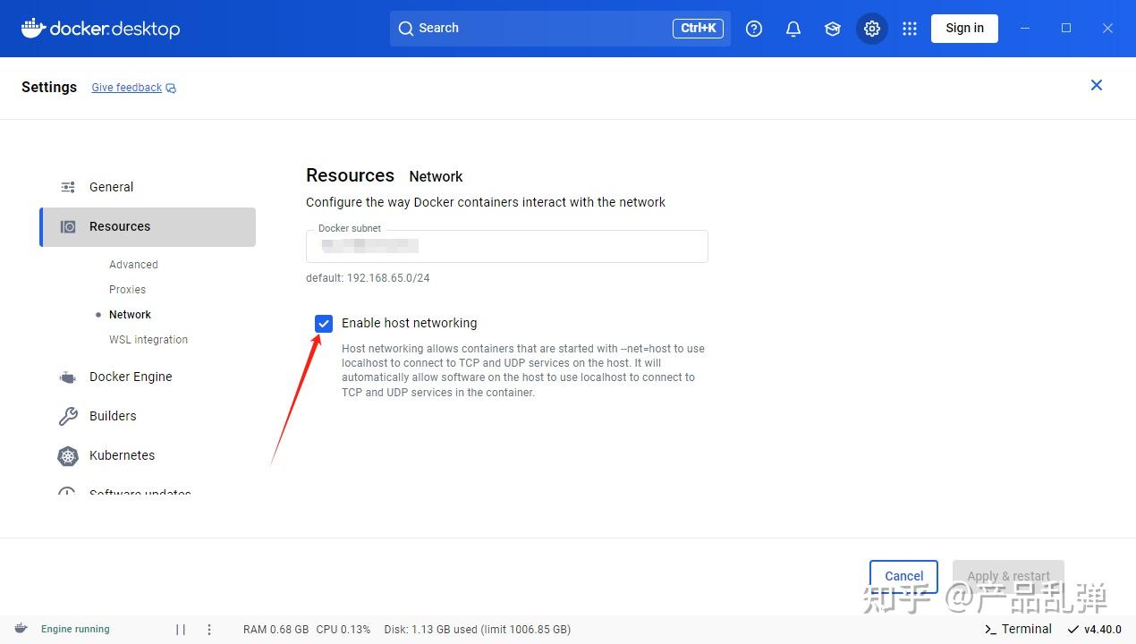
Task: Click the Resources icon in sidebar
Action: (x=68, y=226)
